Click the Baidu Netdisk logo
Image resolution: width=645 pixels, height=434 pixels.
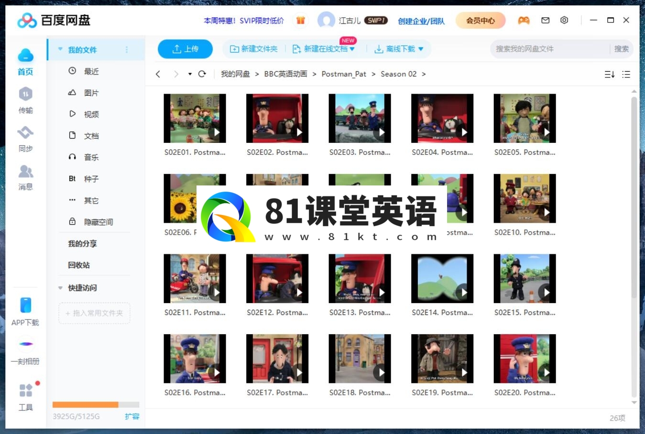54,20
